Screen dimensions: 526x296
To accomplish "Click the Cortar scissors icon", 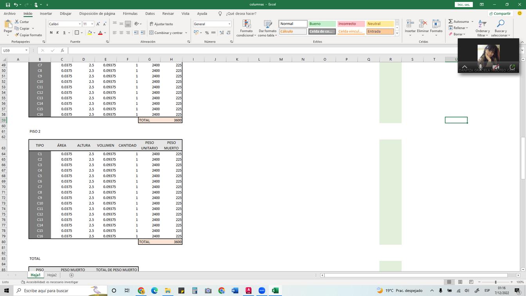I will (x=17, y=22).
